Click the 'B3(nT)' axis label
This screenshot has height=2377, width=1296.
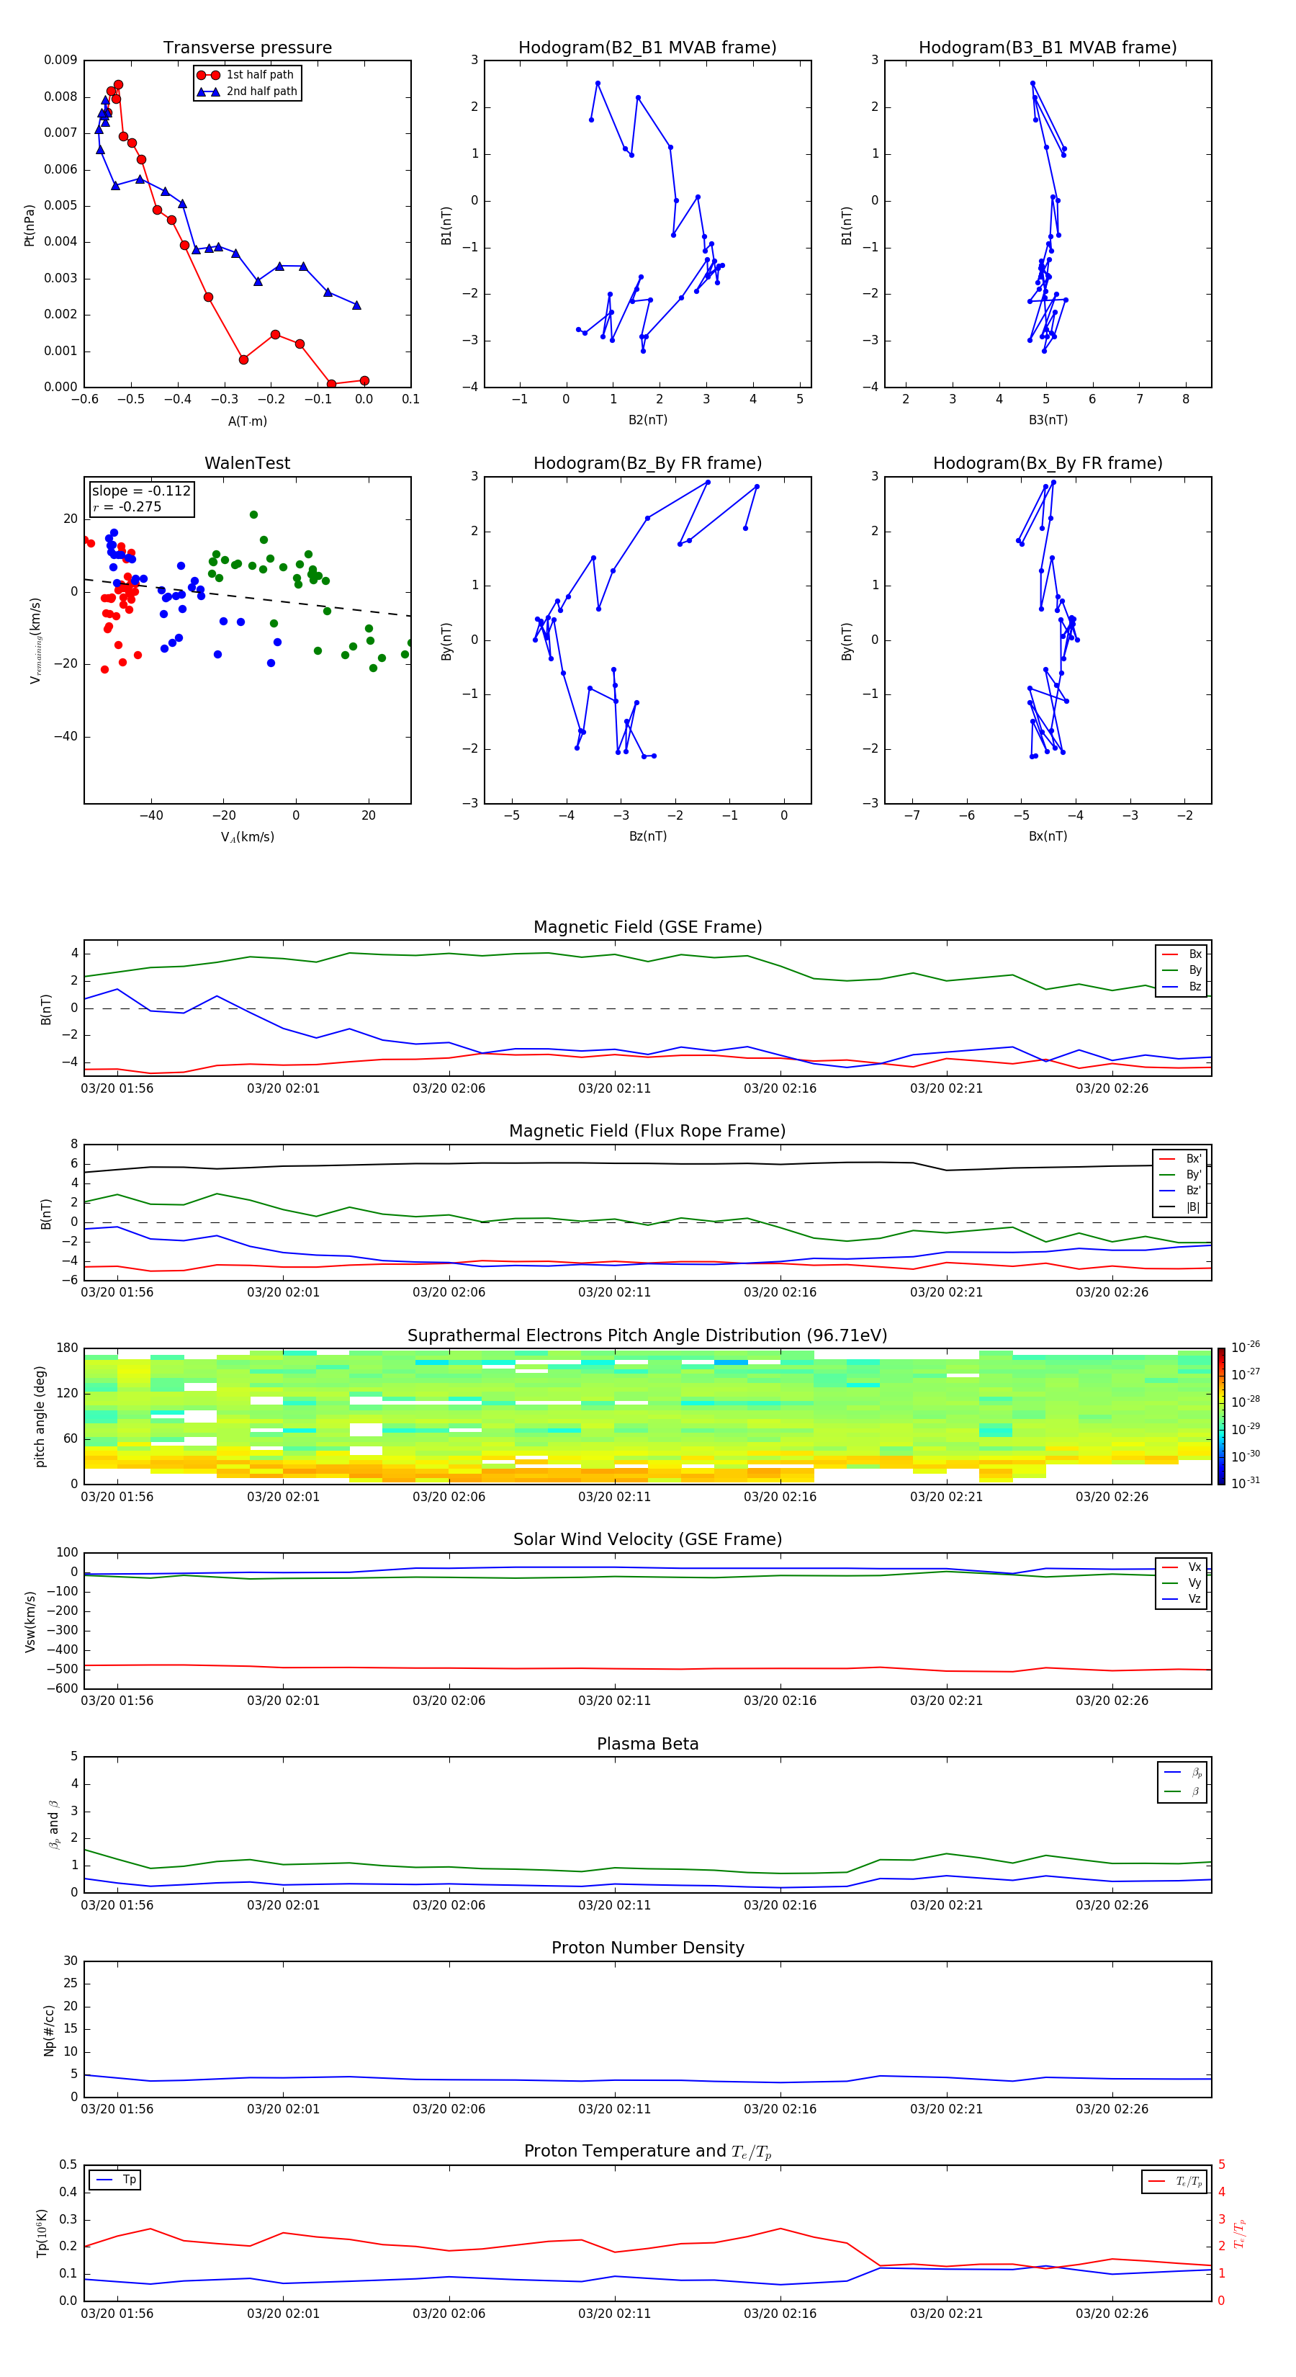pyautogui.click(x=1048, y=420)
